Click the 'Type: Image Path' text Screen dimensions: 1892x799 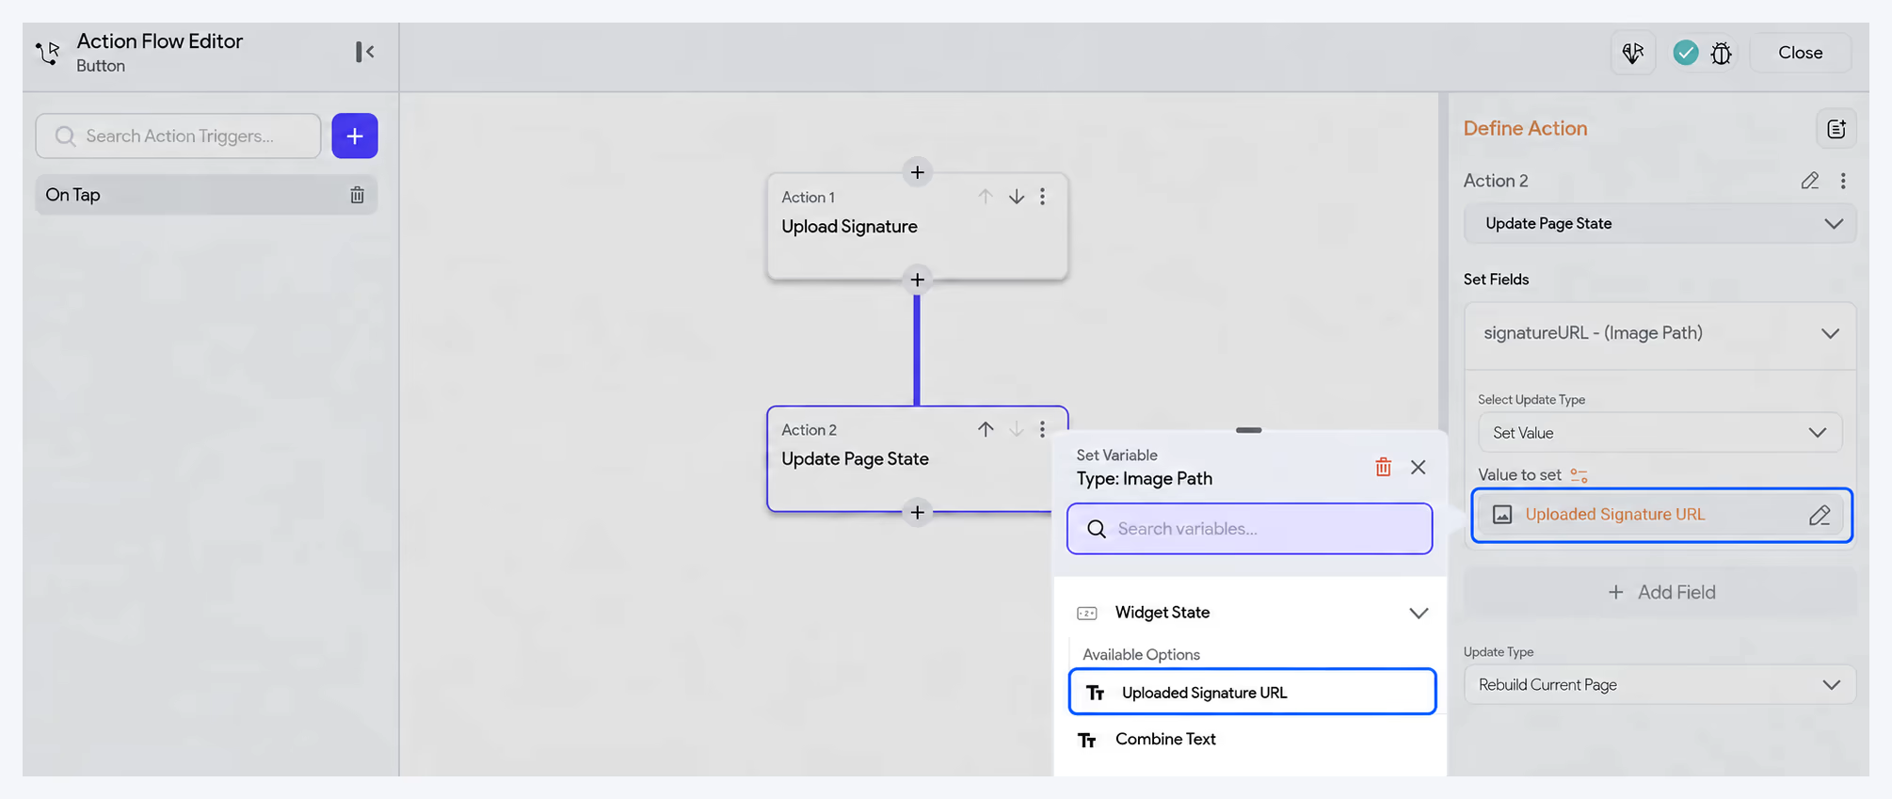pos(1145,478)
